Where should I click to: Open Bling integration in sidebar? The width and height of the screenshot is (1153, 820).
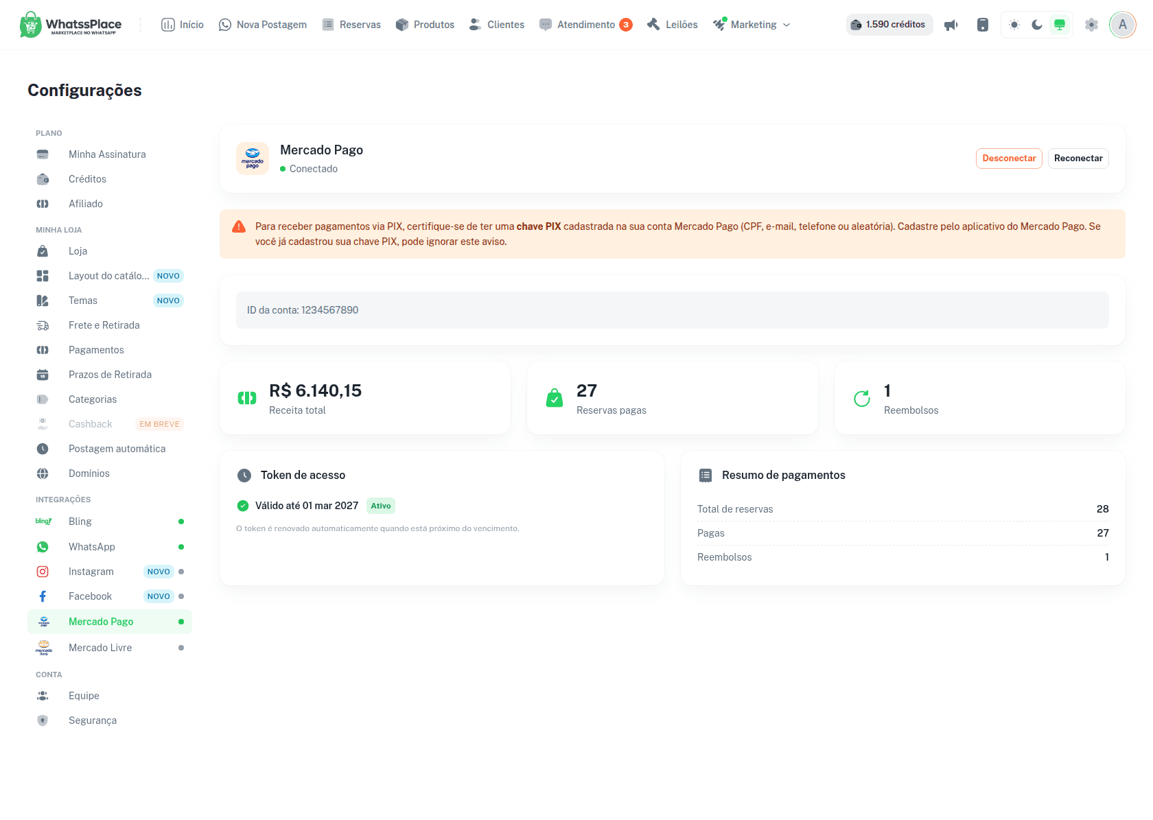pos(110,522)
